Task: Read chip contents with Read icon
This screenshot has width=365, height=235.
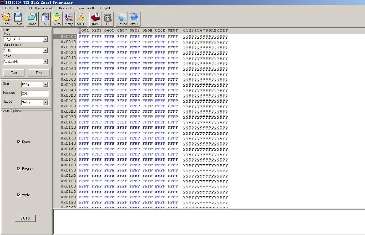Action: [32, 19]
